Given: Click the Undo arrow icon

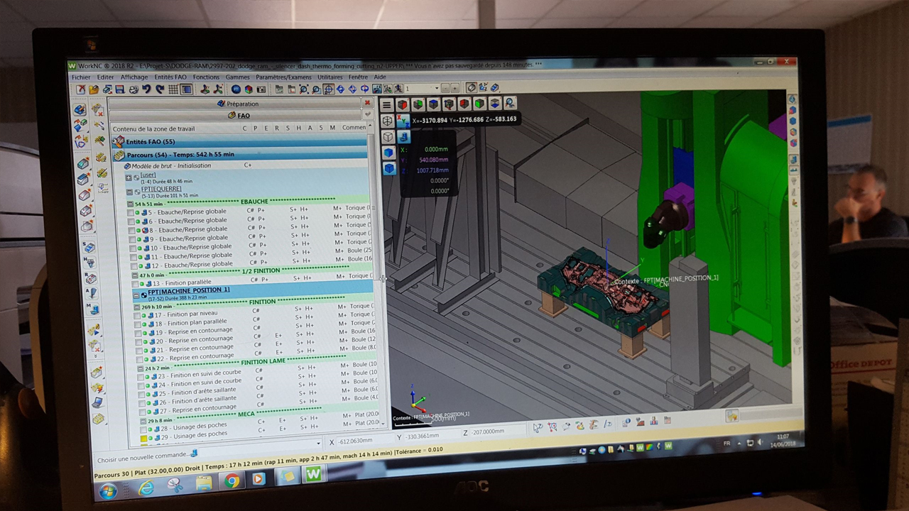Looking at the screenshot, I should (146, 89).
